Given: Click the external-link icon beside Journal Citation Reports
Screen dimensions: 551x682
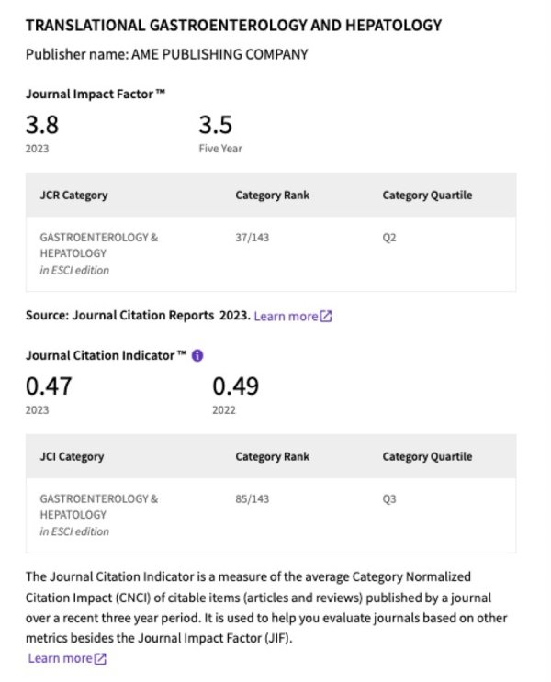Looking at the screenshot, I should click(x=326, y=316).
